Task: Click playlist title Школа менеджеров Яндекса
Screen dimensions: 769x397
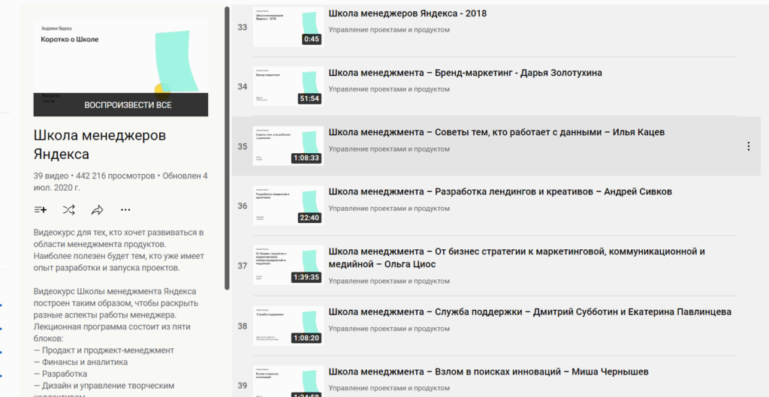Action: coord(100,145)
